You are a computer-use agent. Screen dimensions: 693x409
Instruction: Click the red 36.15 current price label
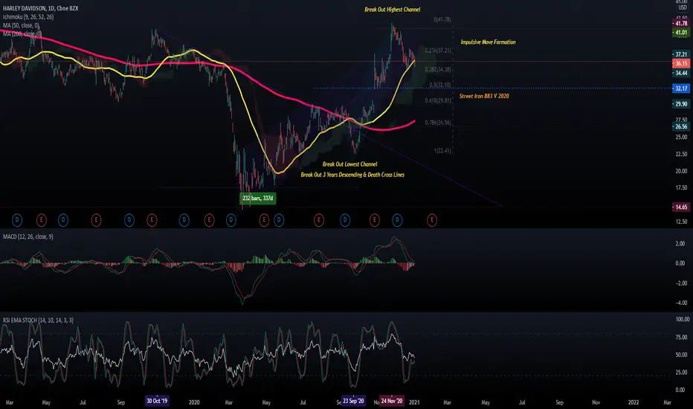click(x=680, y=63)
